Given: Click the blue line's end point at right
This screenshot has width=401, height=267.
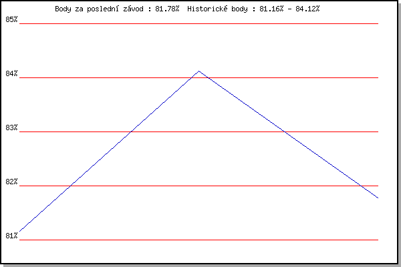Looking at the screenshot, I should 378,198.
